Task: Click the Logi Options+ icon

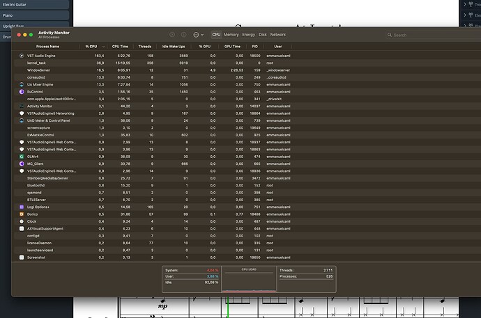Action: click(x=22, y=207)
